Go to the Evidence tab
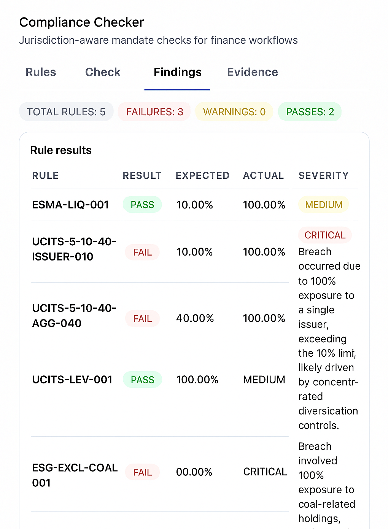Screen dimensions: 388x529 (x=253, y=72)
